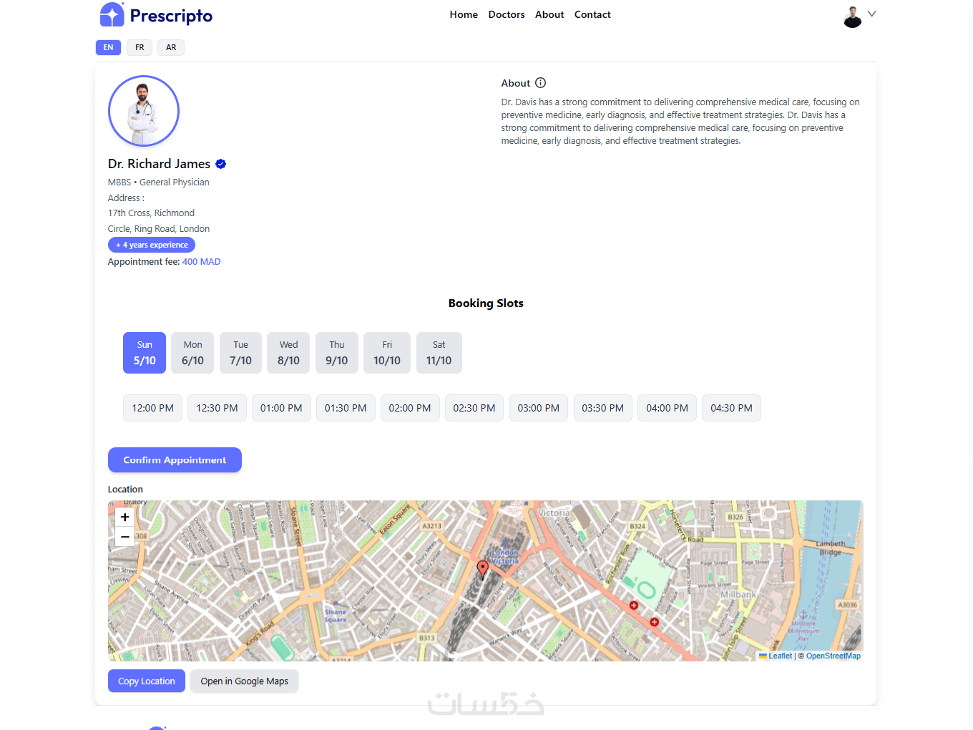Zoom in on the map
Image resolution: width=973 pixels, height=730 pixels.
125,517
